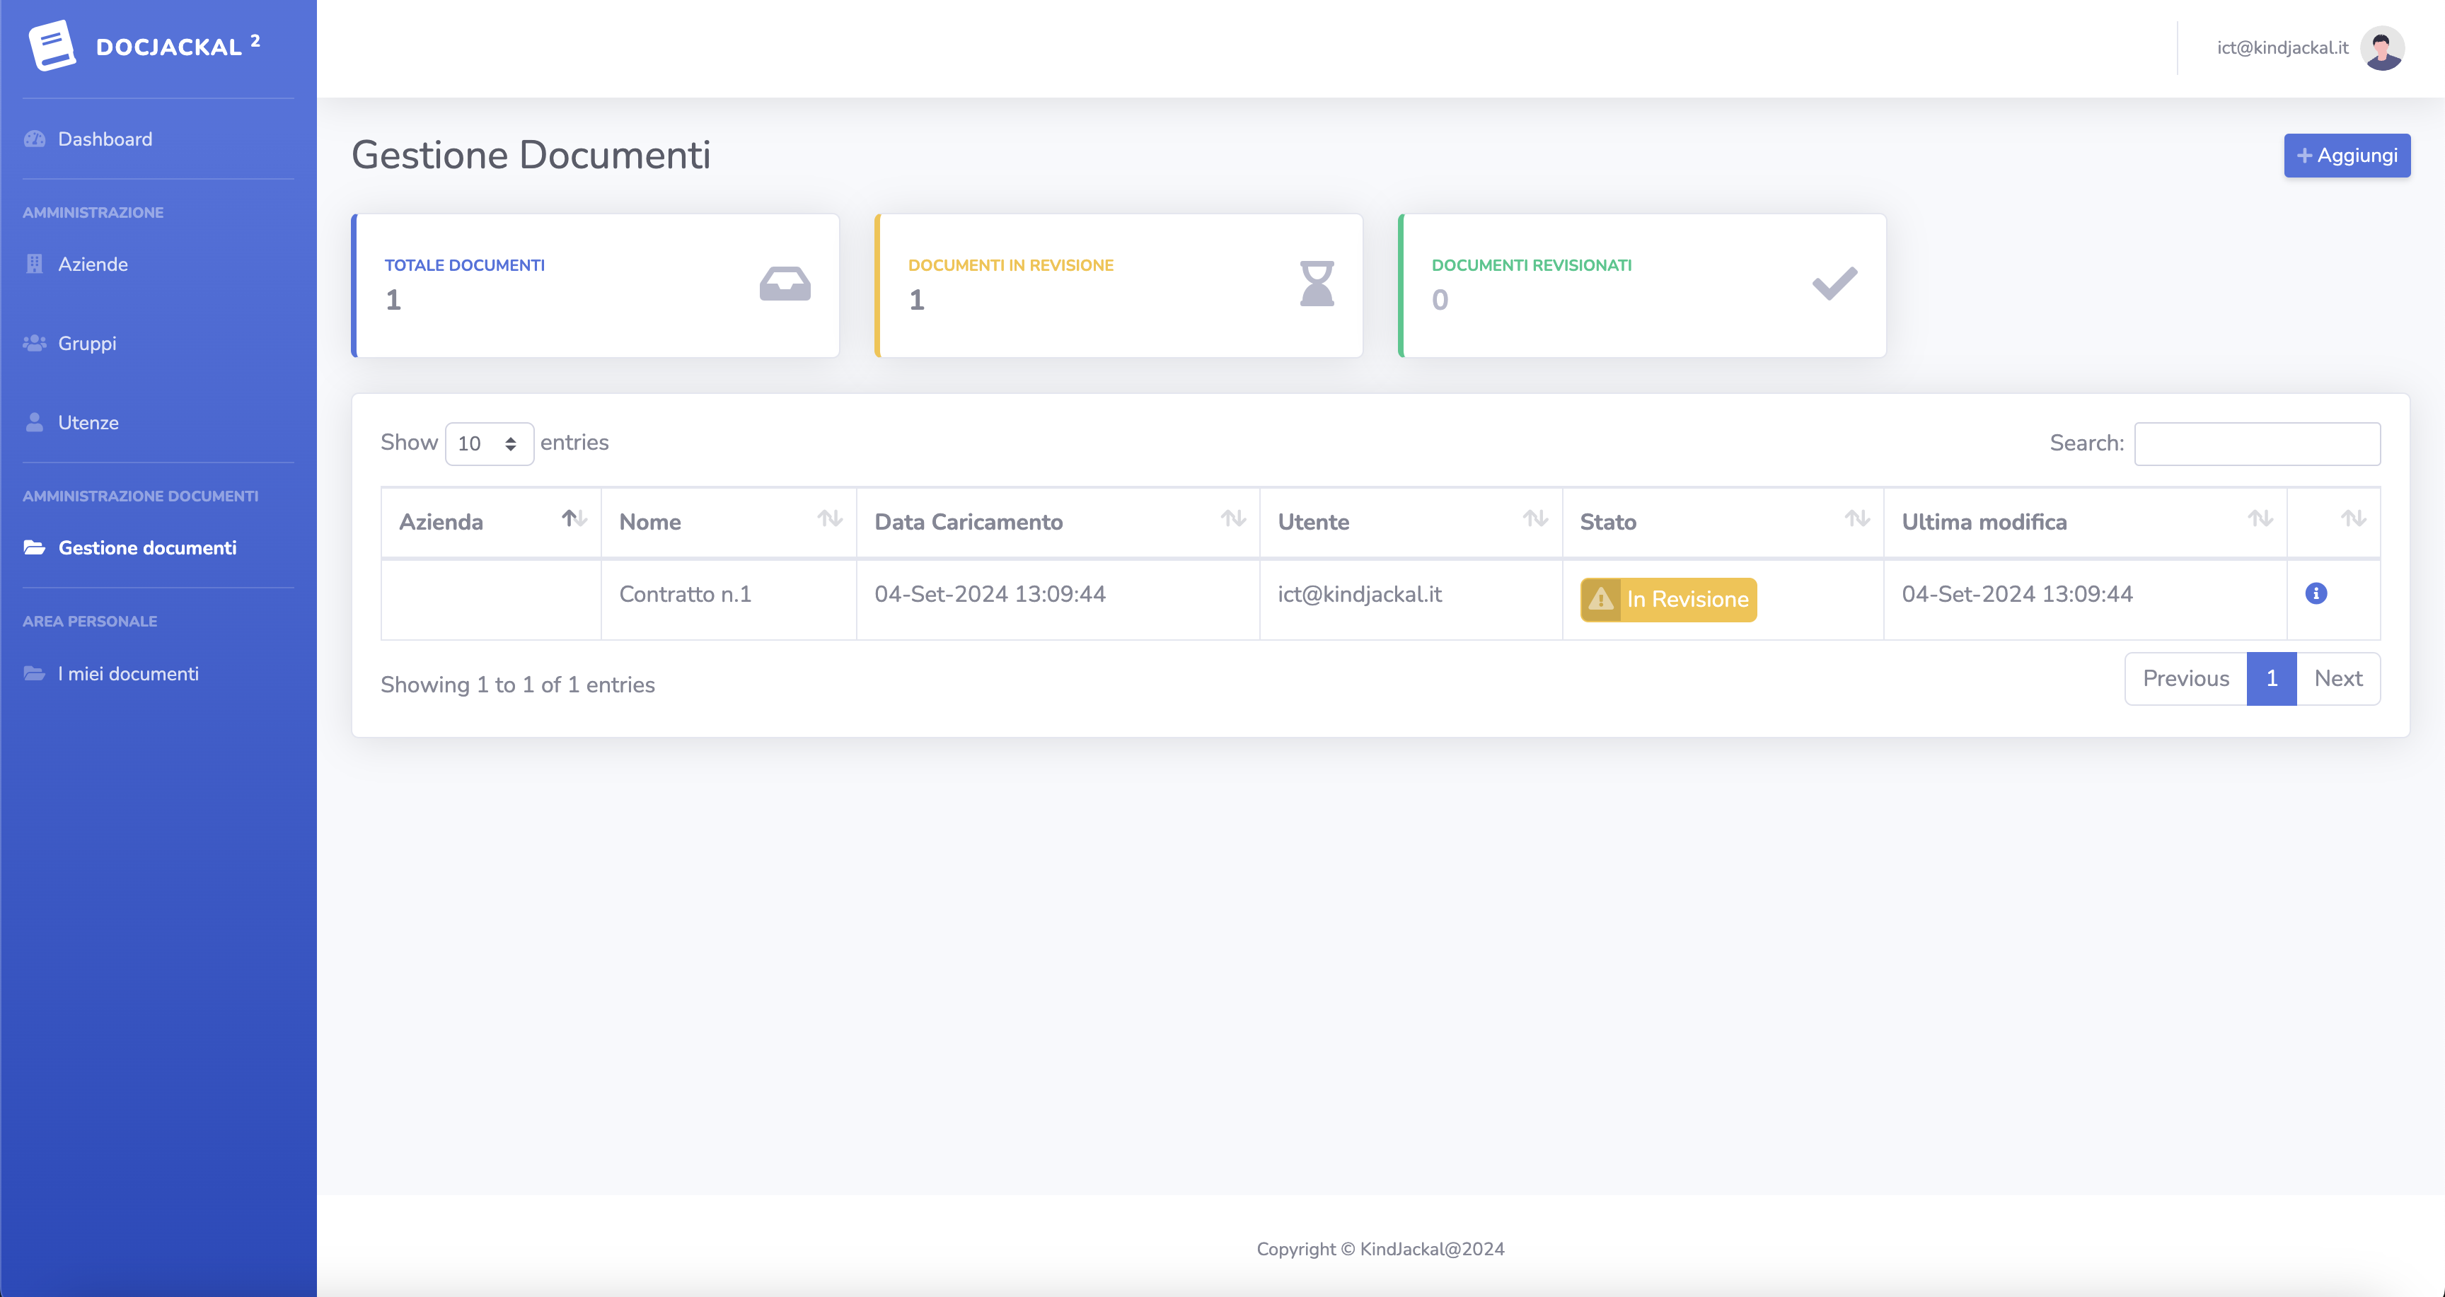Viewport: 2445px width, 1297px height.
Task: Open I miei documenti menu item
Action: click(x=128, y=674)
